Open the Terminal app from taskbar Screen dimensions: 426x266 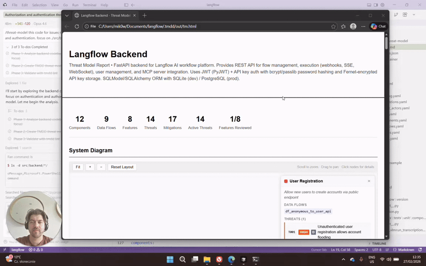[x=255, y=259]
